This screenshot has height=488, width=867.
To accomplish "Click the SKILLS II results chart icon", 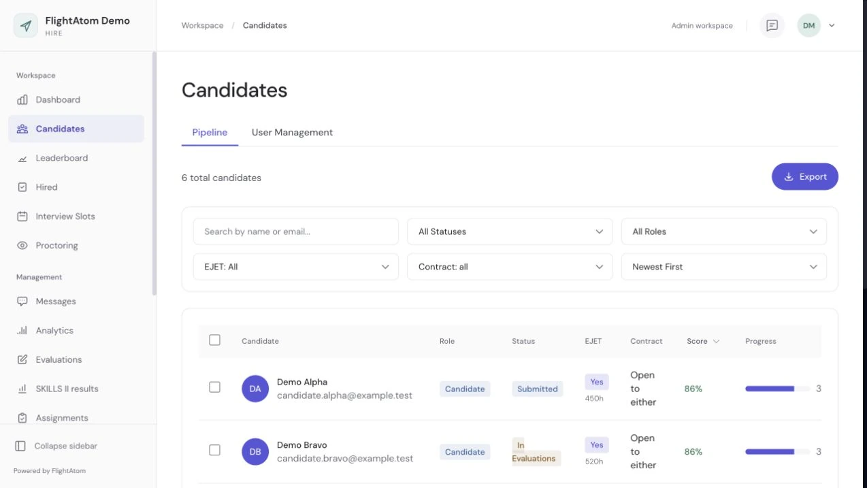I will (22, 389).
